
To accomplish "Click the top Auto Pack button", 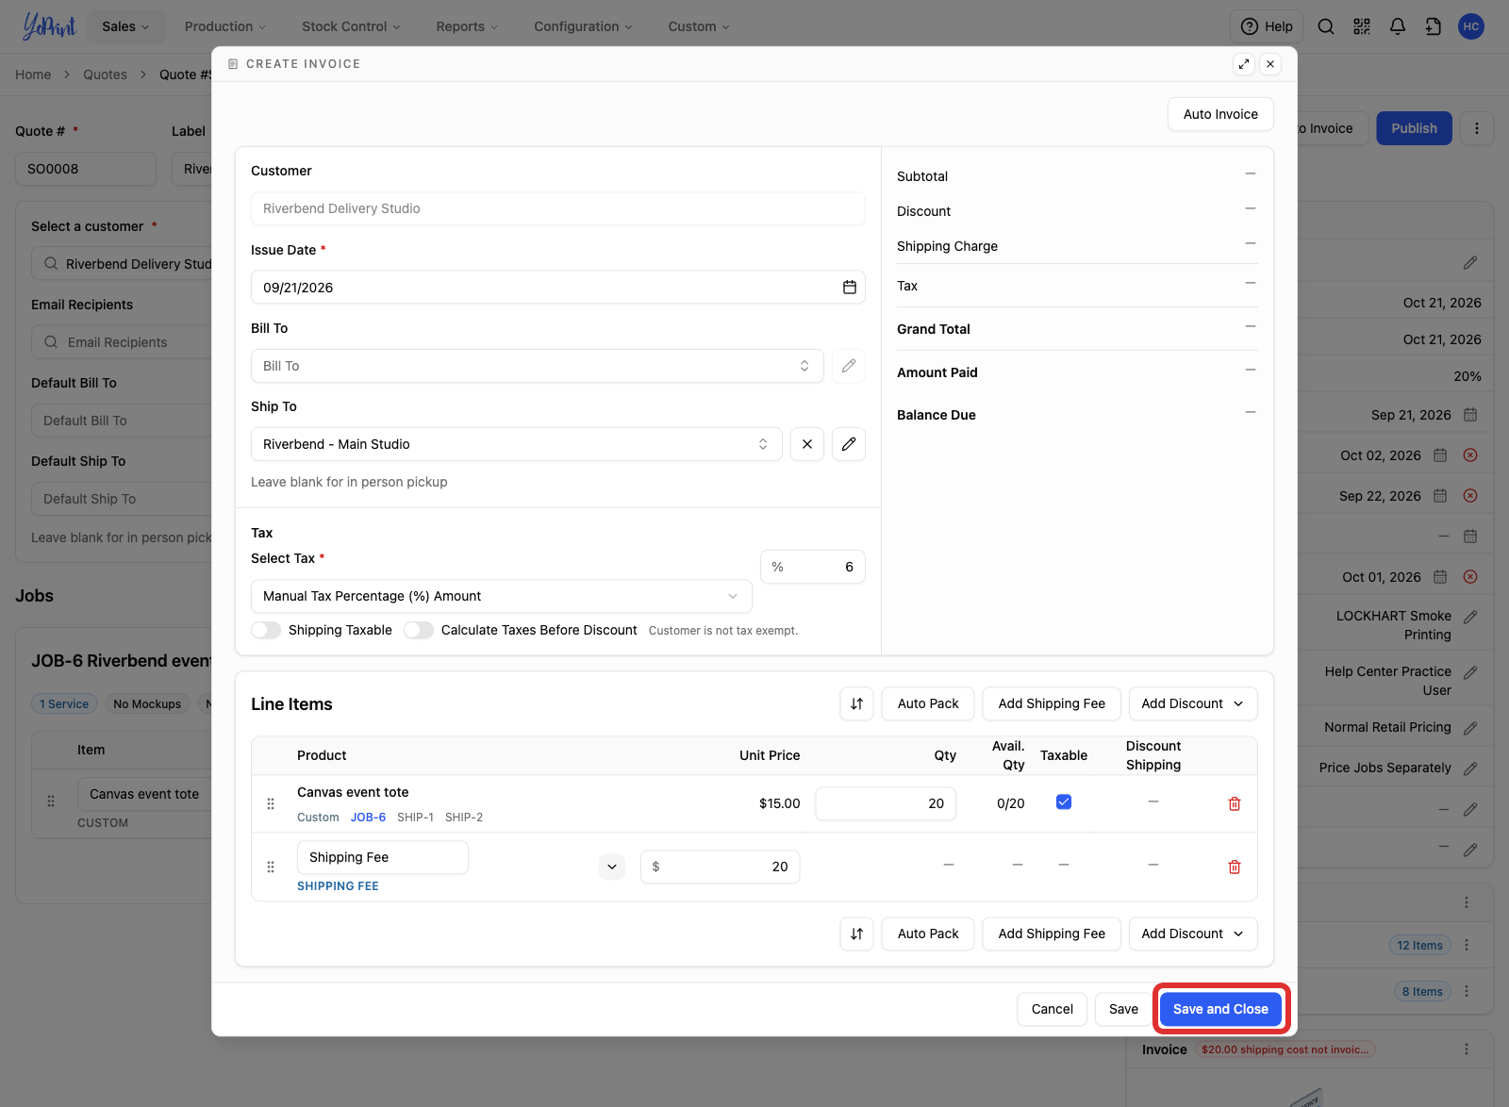I will pos(928,703).
